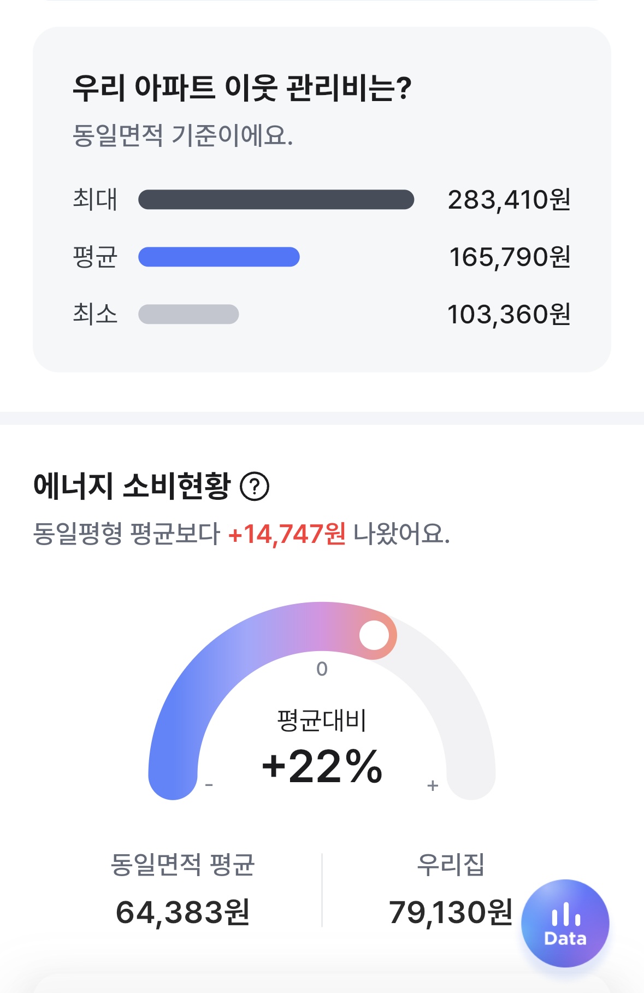Open the 에너지 소비현황 help question-mark icon
The width and height of the screenshot is (644, 993).
pyautogui.click(x=255, y=486)
